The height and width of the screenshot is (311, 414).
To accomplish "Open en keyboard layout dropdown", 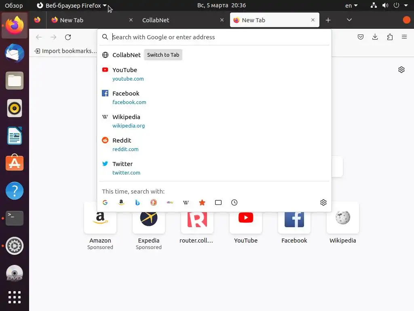I will pyautogui.click(x=351, y=5).
